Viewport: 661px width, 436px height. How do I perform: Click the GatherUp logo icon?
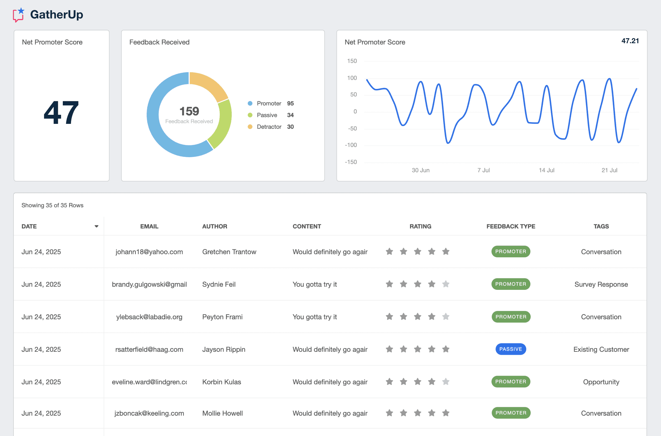tap(18, 15)
